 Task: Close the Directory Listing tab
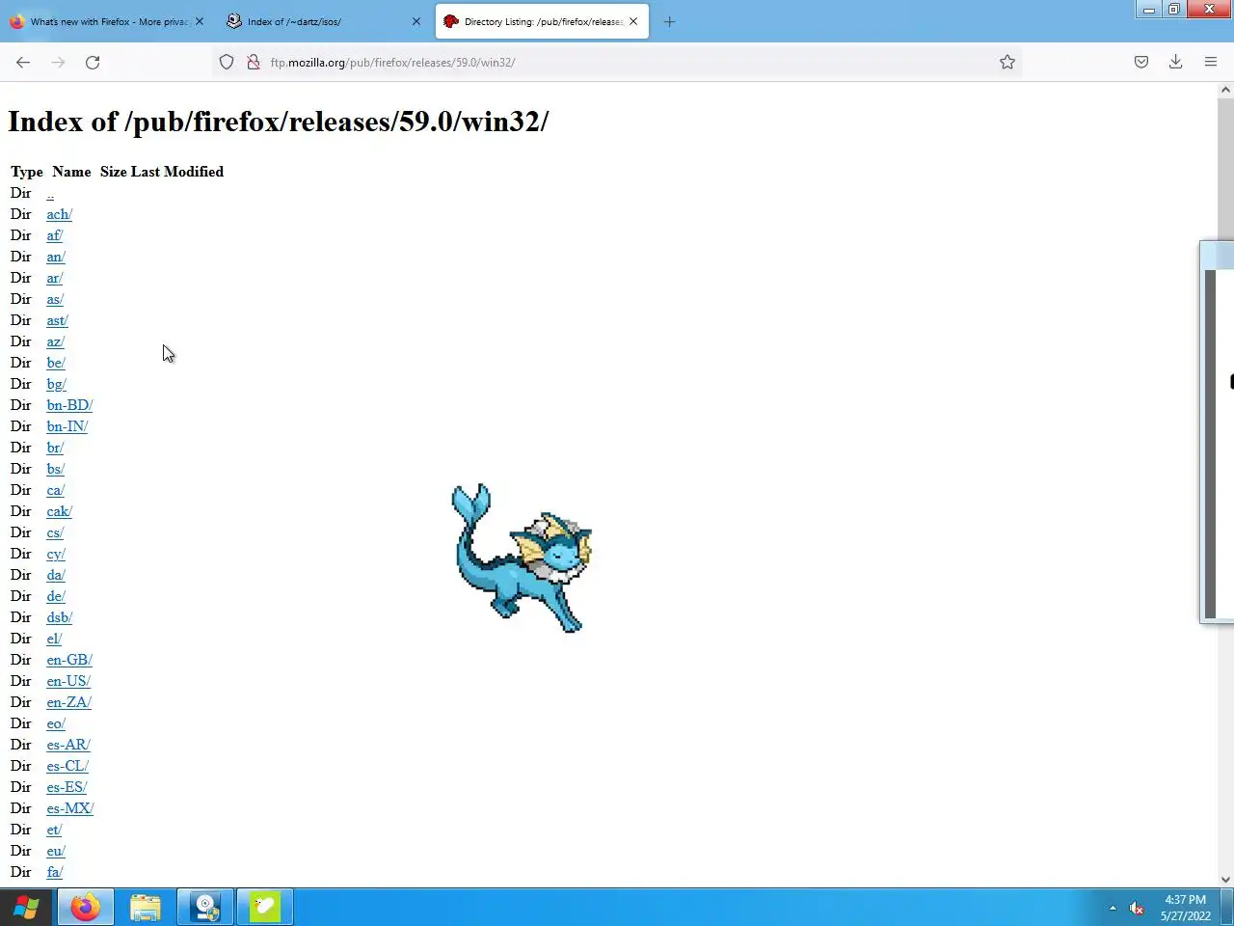[x=633, y=21]
